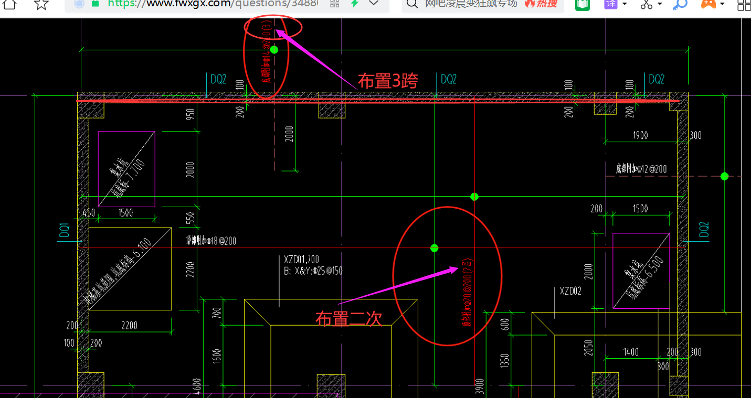Expand the address bar dropdown chevron

click(374, 3)
